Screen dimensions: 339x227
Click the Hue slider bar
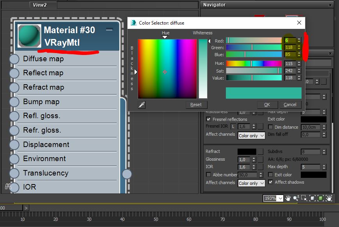point(254,64)
